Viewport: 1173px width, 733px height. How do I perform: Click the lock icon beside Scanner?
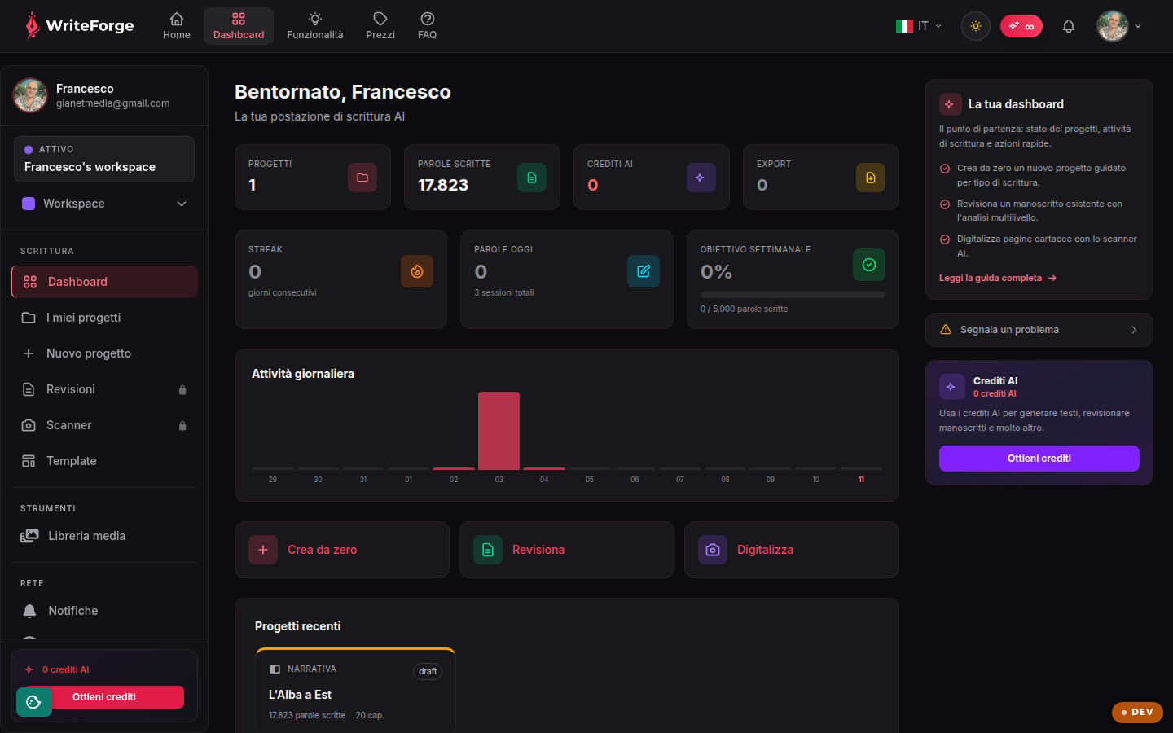(x=182, y=426)
